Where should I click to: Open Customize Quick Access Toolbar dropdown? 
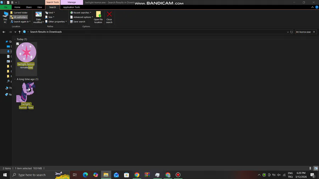coord(16,2)
